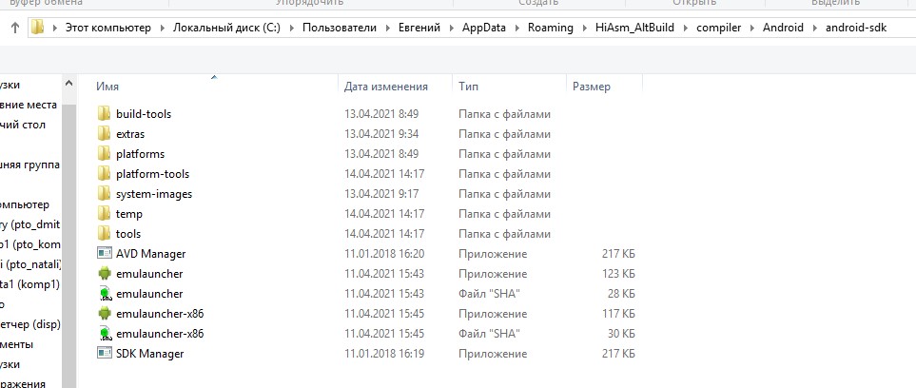
Task: Select the SDK Manager file name
Action: point(149,354)
